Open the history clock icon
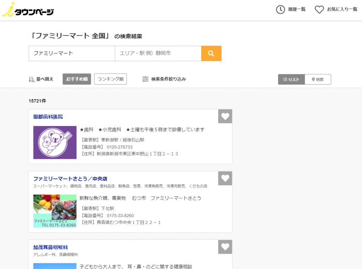Image resolution: width=362 pixels, height=269 pixels. pos(280,10)
